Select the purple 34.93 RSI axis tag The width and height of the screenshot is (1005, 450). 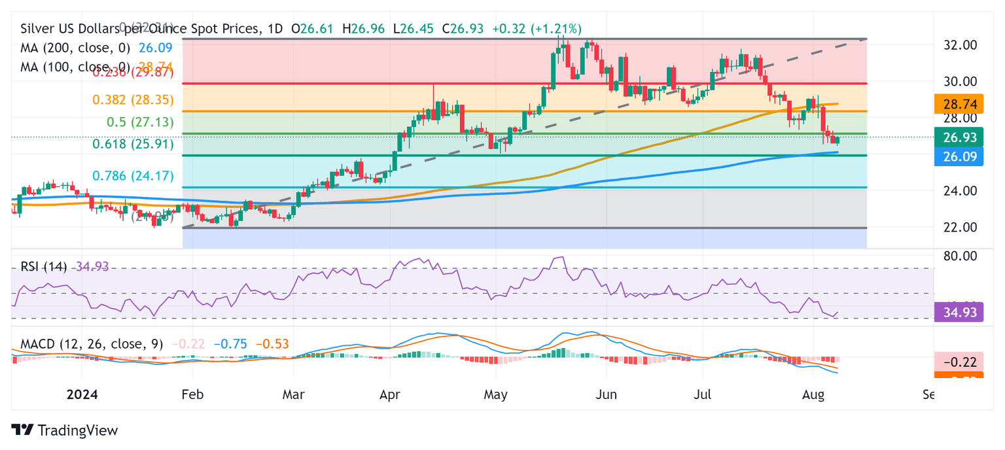click(961, 313)
